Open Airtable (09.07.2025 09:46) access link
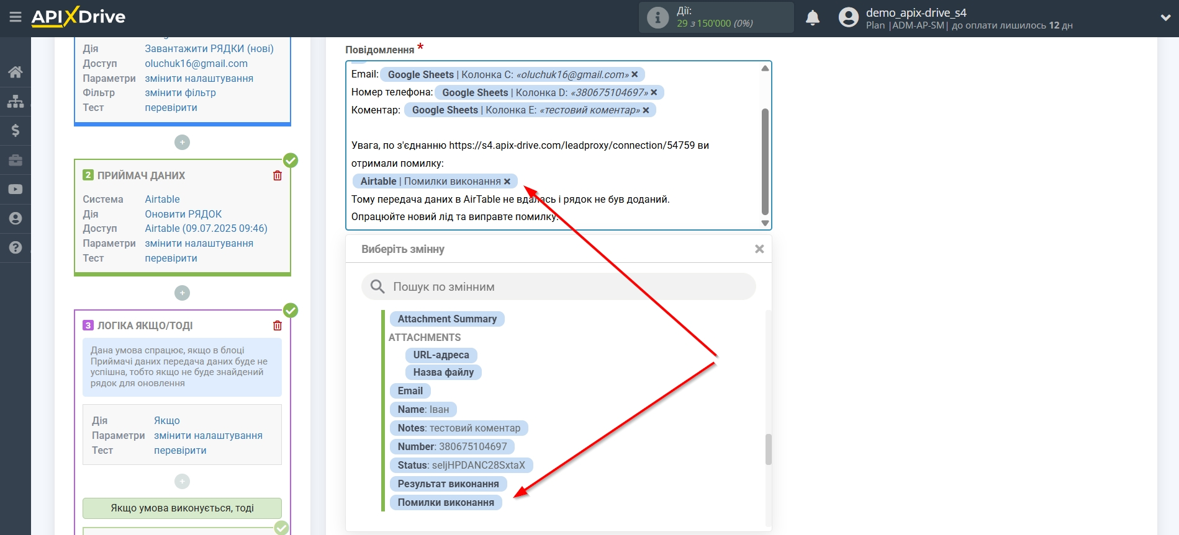This screenshot has width=1179, height=535. tap(206, 228)
